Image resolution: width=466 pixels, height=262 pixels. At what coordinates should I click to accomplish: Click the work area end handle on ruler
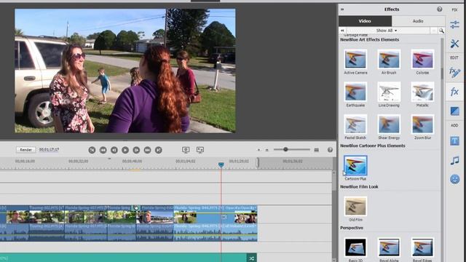point(257,162)
